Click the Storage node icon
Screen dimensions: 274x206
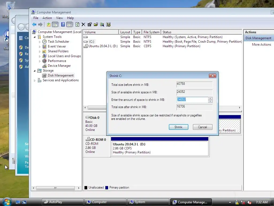[39, 71]
